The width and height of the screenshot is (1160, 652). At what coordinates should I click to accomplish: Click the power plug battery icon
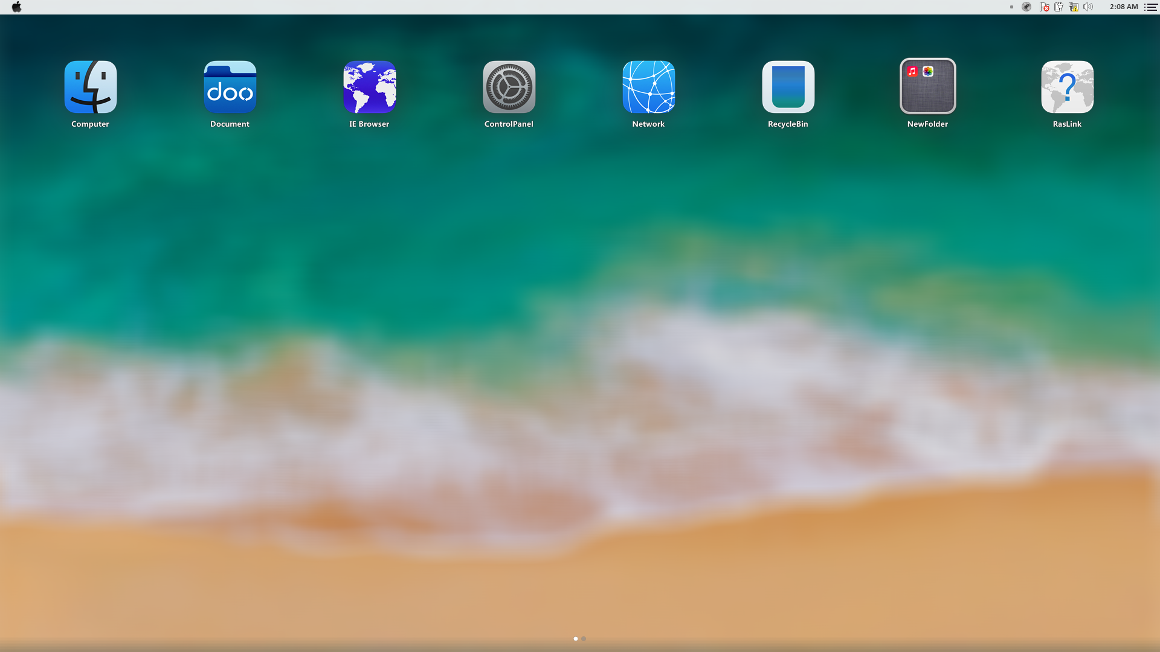coord(1058,7)
